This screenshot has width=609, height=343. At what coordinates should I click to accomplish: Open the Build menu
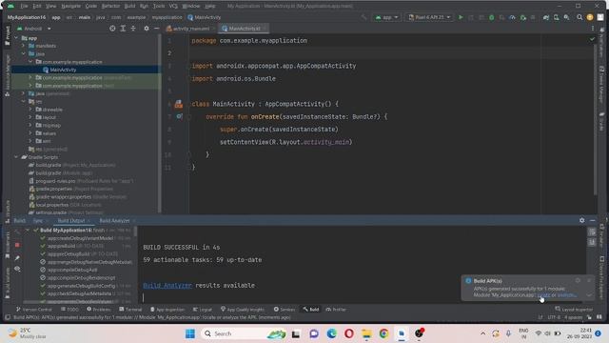[x=129, y=6]
